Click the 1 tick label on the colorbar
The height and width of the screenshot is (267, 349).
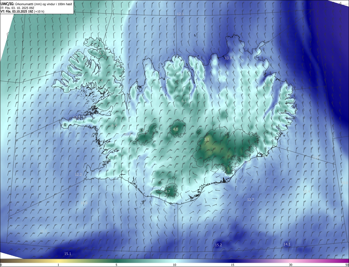click(58, 265)
